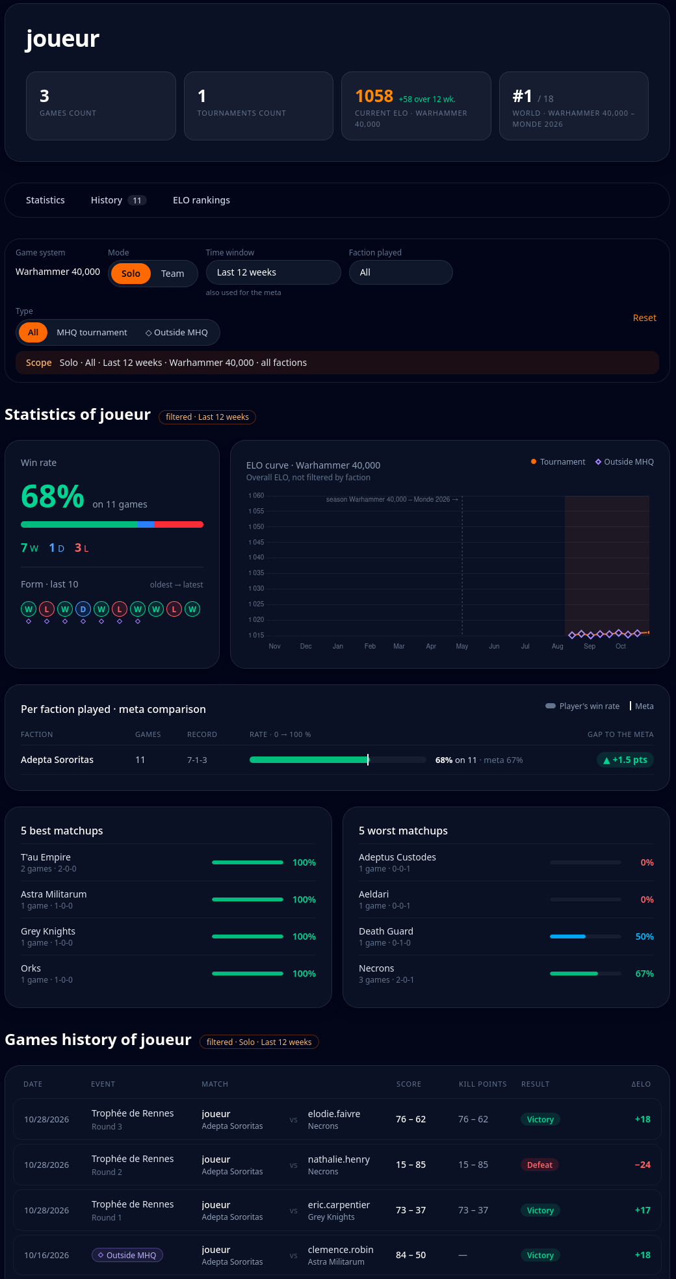676x1279 pixels.
Task: Click the Defeat result badge
Action: (540, 1165)
